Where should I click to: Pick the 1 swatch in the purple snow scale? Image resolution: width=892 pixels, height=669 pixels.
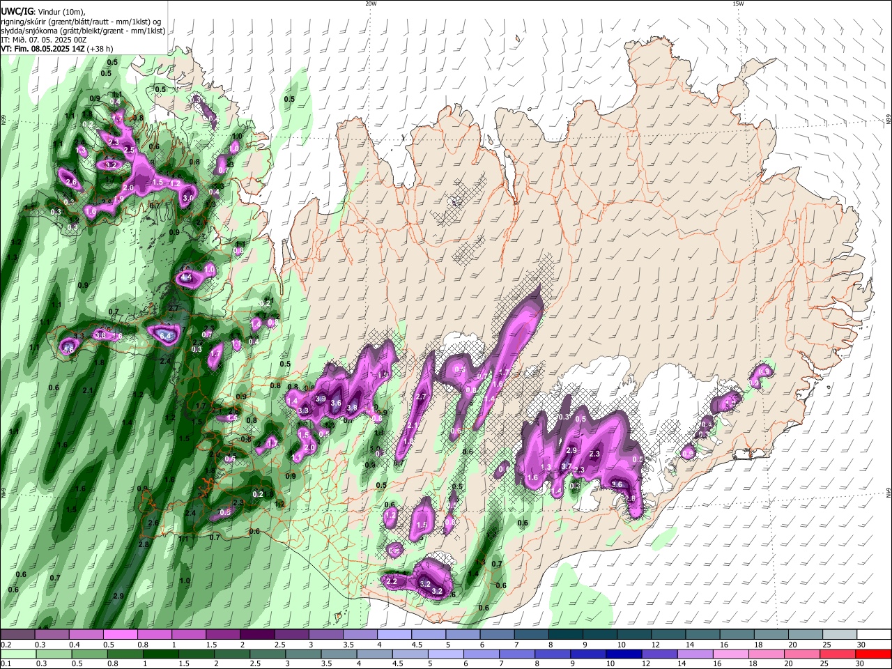(188, 635)
